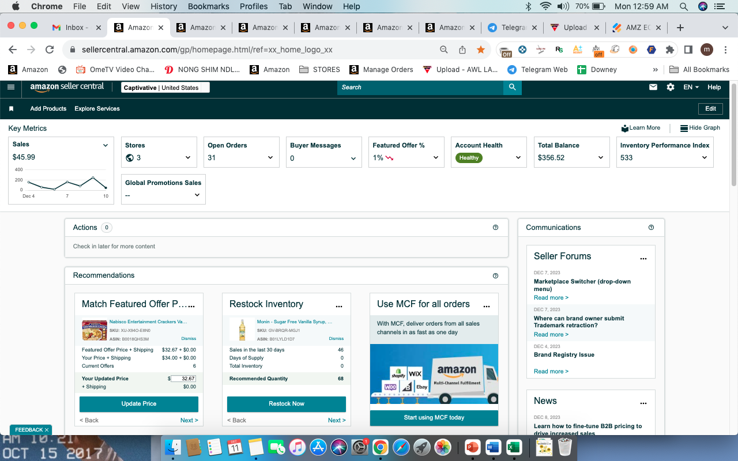Click the Edit button on the homepage
The width and height of the screenshot is (738, 461).
tap(710, 108)
